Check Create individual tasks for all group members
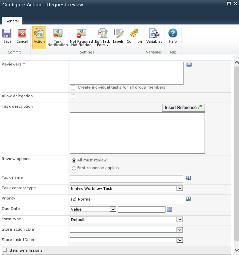Screen dimensions: 239x255 [73, 88]
